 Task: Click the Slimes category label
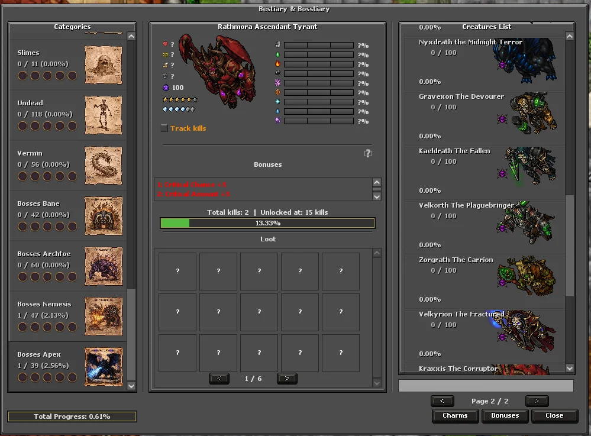[28, 53]
